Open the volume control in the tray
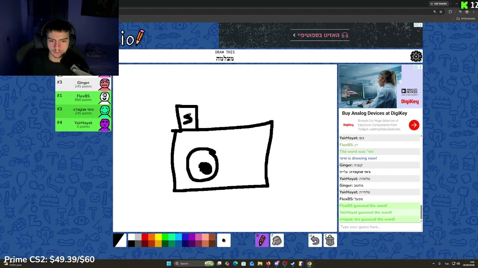478x268 pixels. click(458, 264)
